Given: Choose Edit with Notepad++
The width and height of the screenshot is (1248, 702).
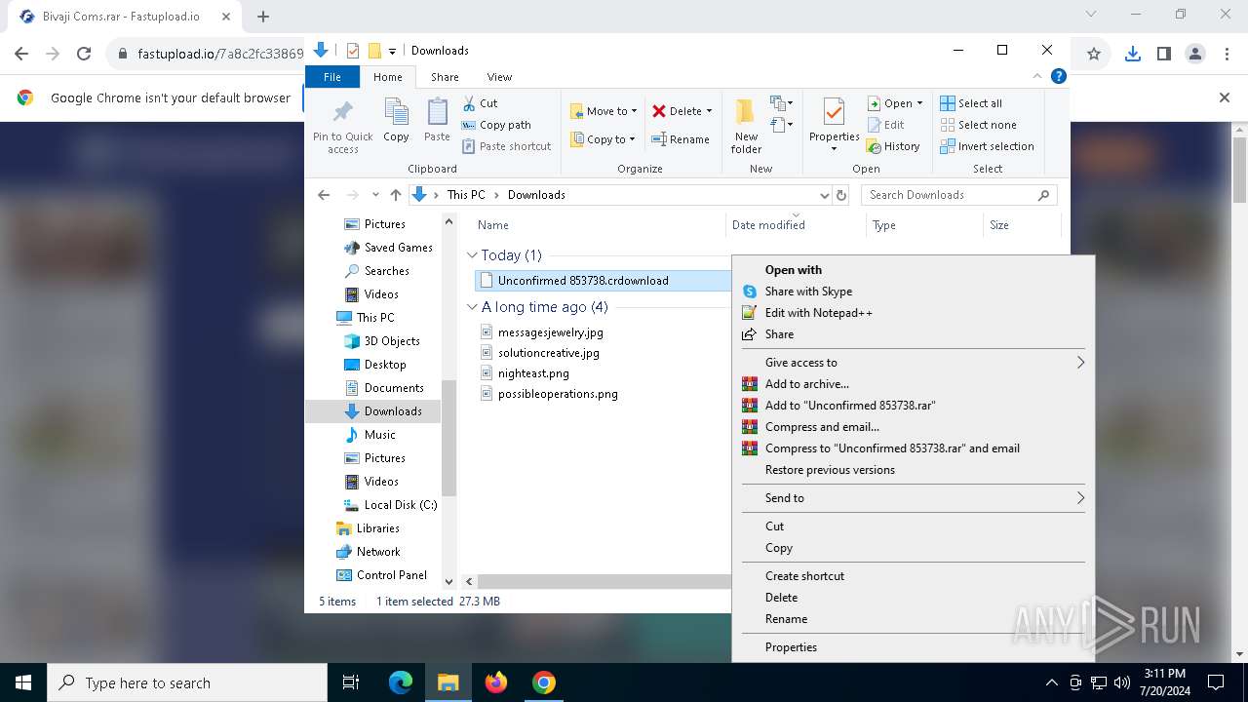Looking at the screenshot, I should (x=913, y=313).
